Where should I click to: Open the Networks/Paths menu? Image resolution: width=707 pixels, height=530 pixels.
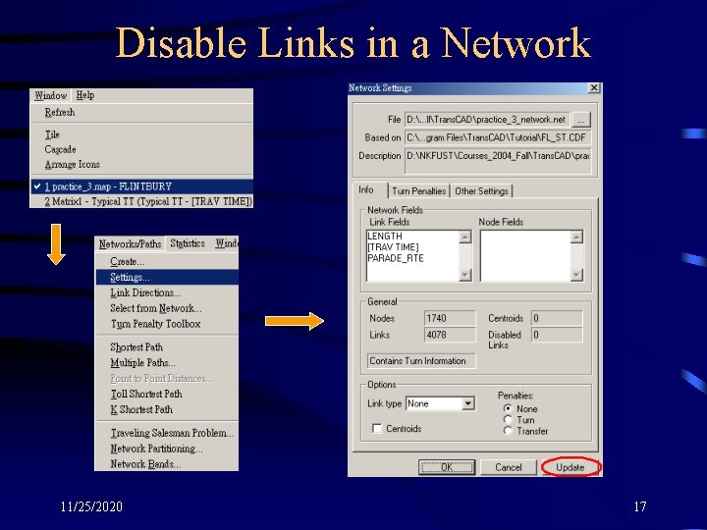click(x=131, y=243)
